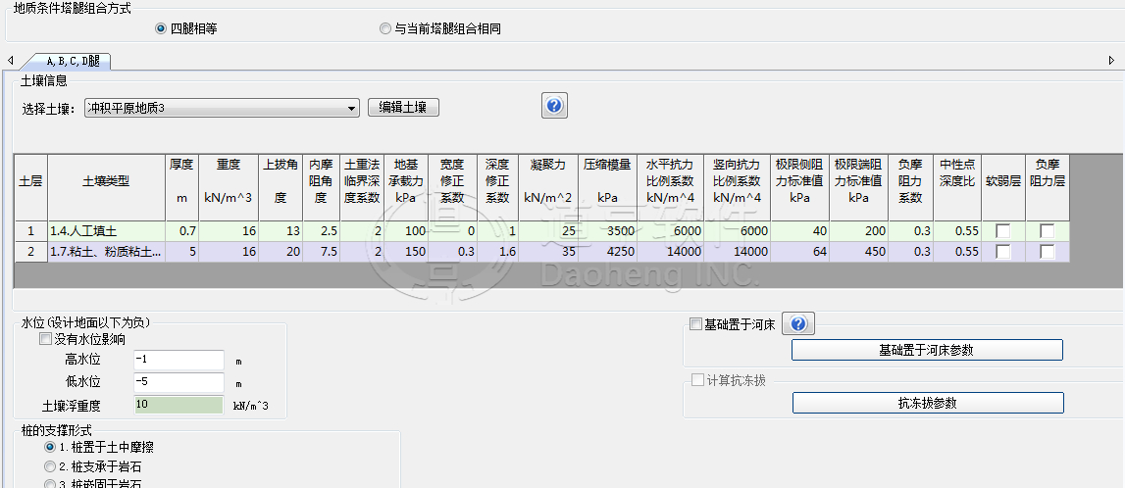1125x488 pixels.
Task: Click 压缩模量 value 3500
Action: (x=607, y=231)
